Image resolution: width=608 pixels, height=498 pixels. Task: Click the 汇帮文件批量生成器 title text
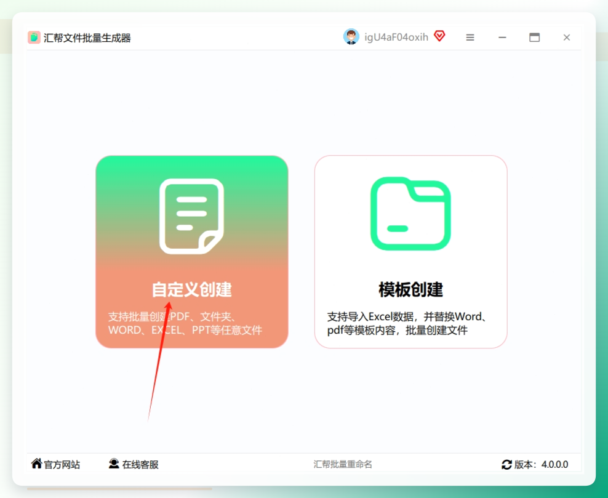pos(87,38)
